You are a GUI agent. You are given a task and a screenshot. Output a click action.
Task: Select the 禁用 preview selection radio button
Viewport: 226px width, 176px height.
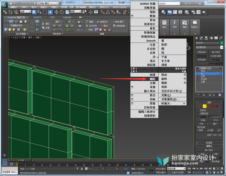point(197,130)
